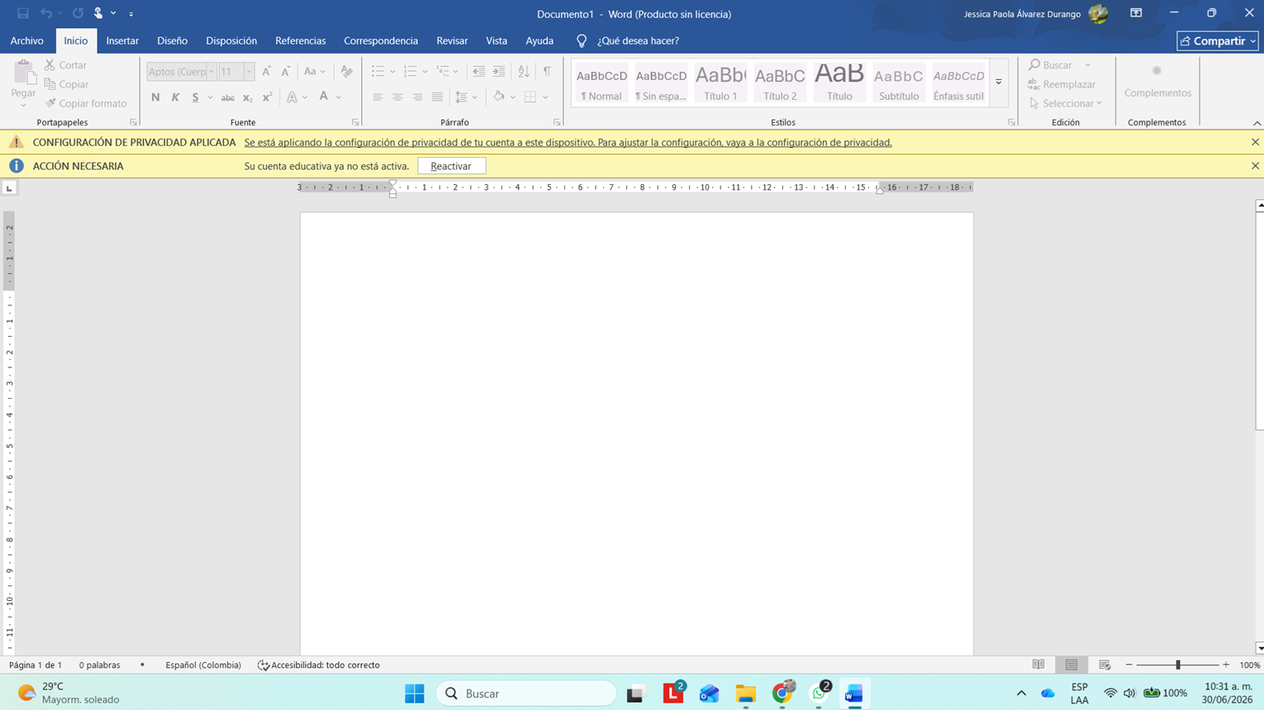Click the zoom slider handle
1264x710 pixels.
(1178, 665)
